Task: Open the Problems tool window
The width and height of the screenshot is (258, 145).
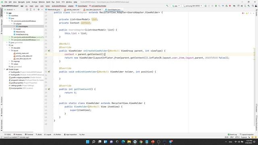Action: (18, 135)
